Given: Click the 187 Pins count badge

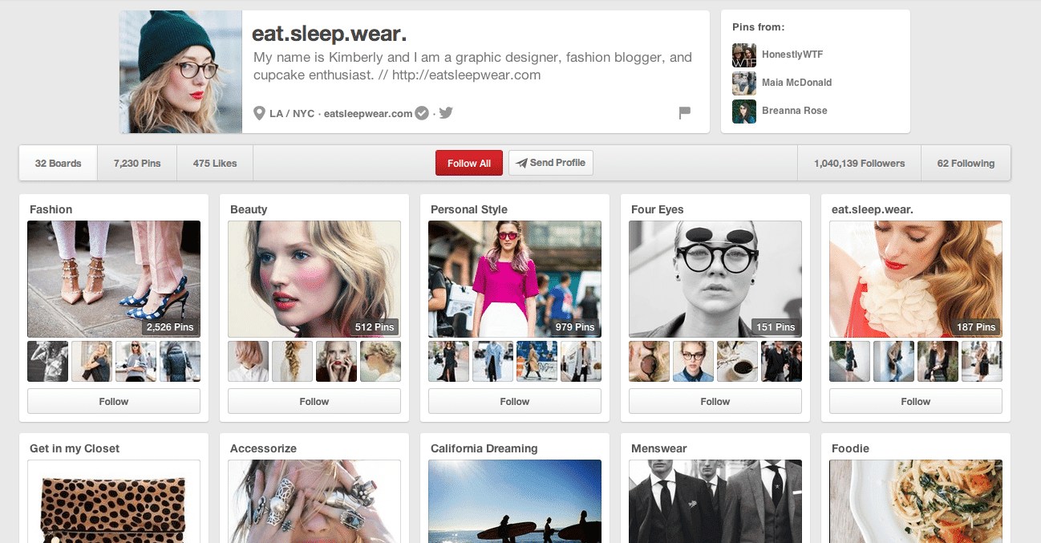Looking at the screenshot, I should click(976, 326).
